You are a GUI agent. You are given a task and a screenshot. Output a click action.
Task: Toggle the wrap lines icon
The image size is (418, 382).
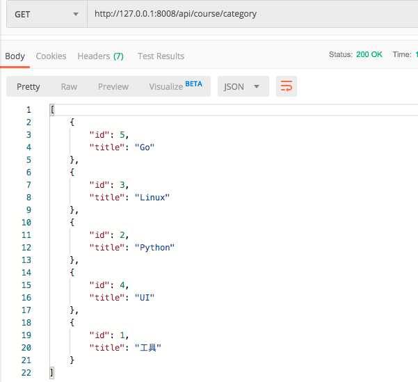(286, 86)
